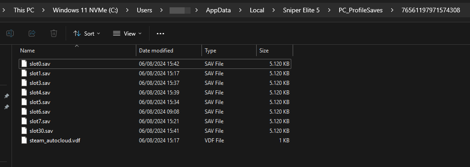The height and width of the screenshot is (167, 470).
Task: Open the Sort dropdown
Action: coord(87,34)
